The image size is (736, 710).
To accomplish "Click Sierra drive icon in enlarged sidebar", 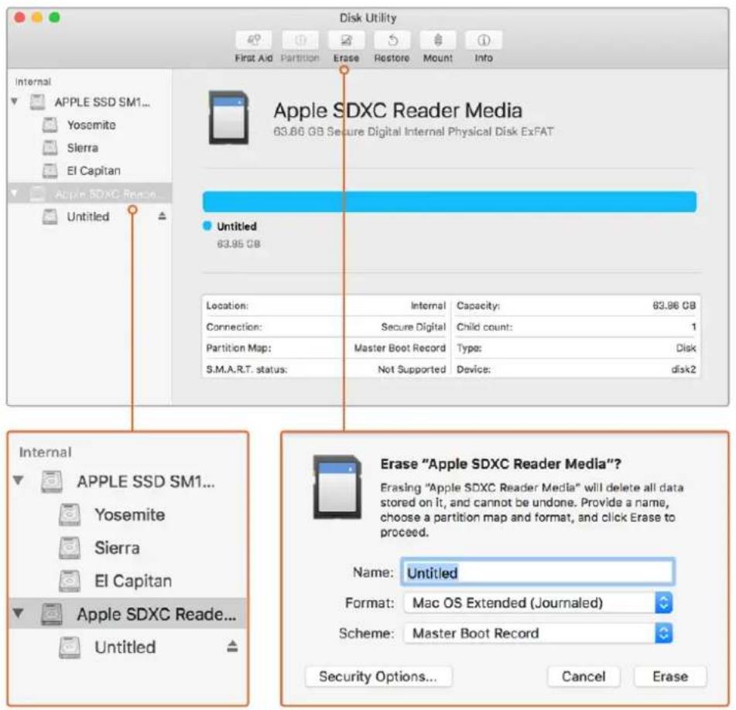I will (70, 548).
